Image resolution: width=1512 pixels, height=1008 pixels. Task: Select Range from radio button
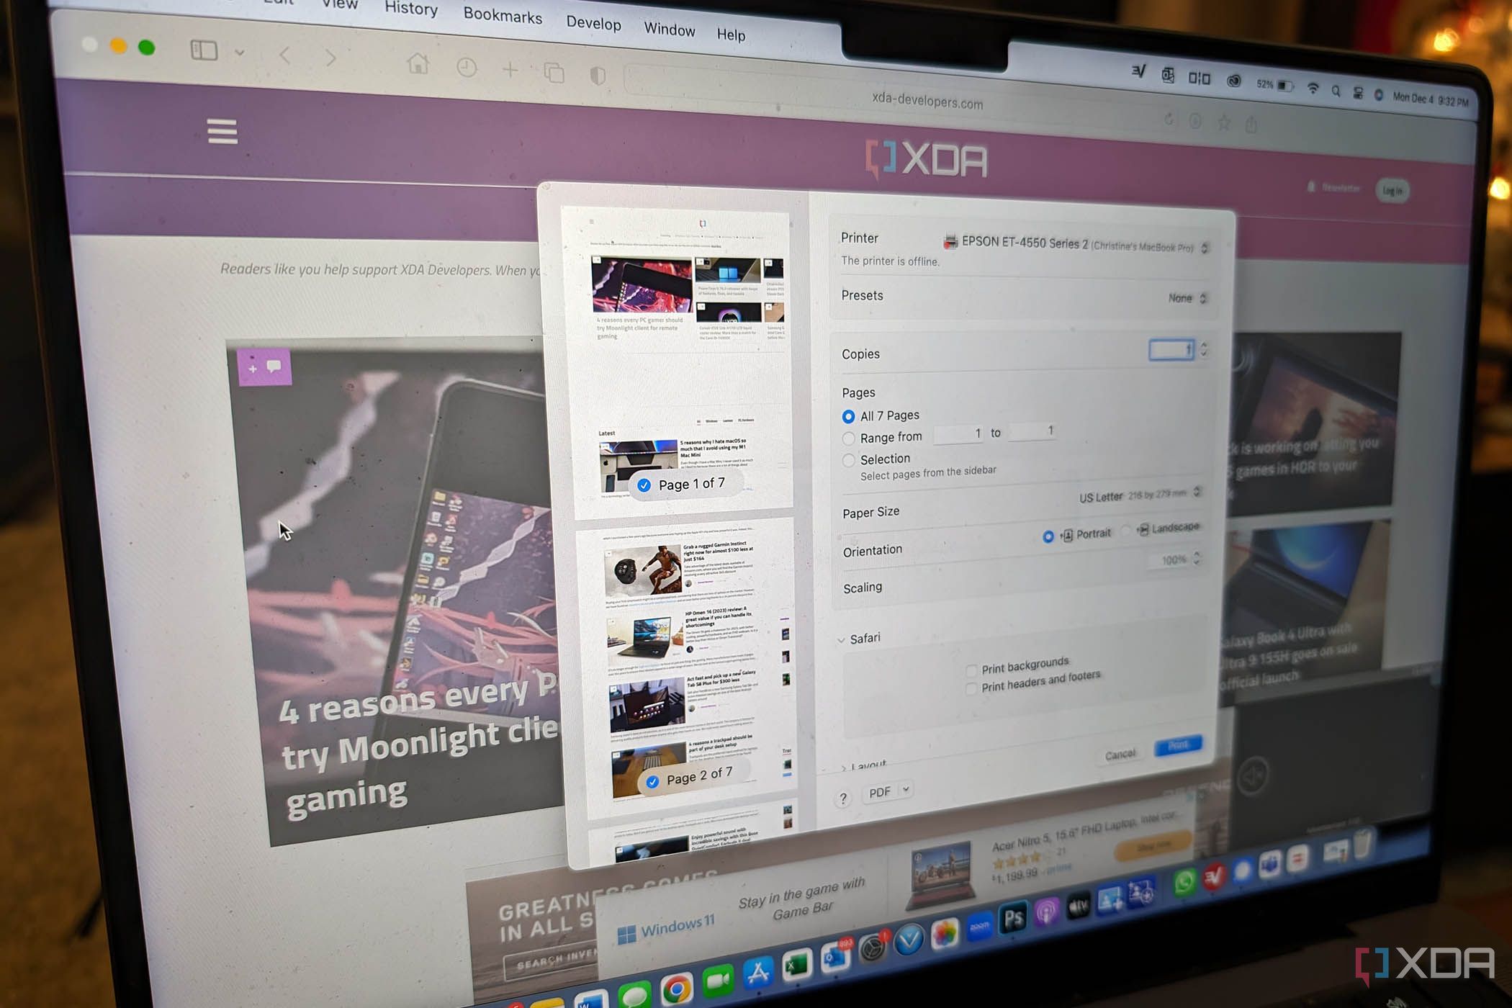click(847, 436)
